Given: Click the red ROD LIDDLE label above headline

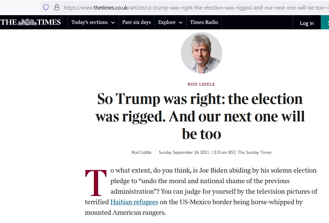Looking at the screenshot, I should click(201, 84).
